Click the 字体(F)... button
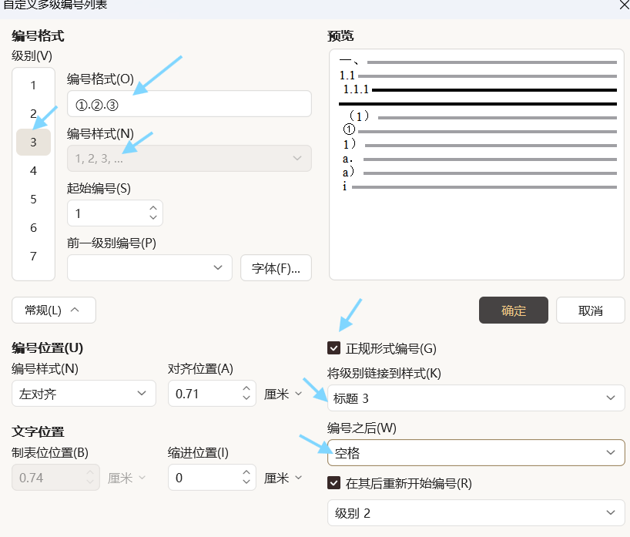The image size is (630, 537). coord(276,268)
